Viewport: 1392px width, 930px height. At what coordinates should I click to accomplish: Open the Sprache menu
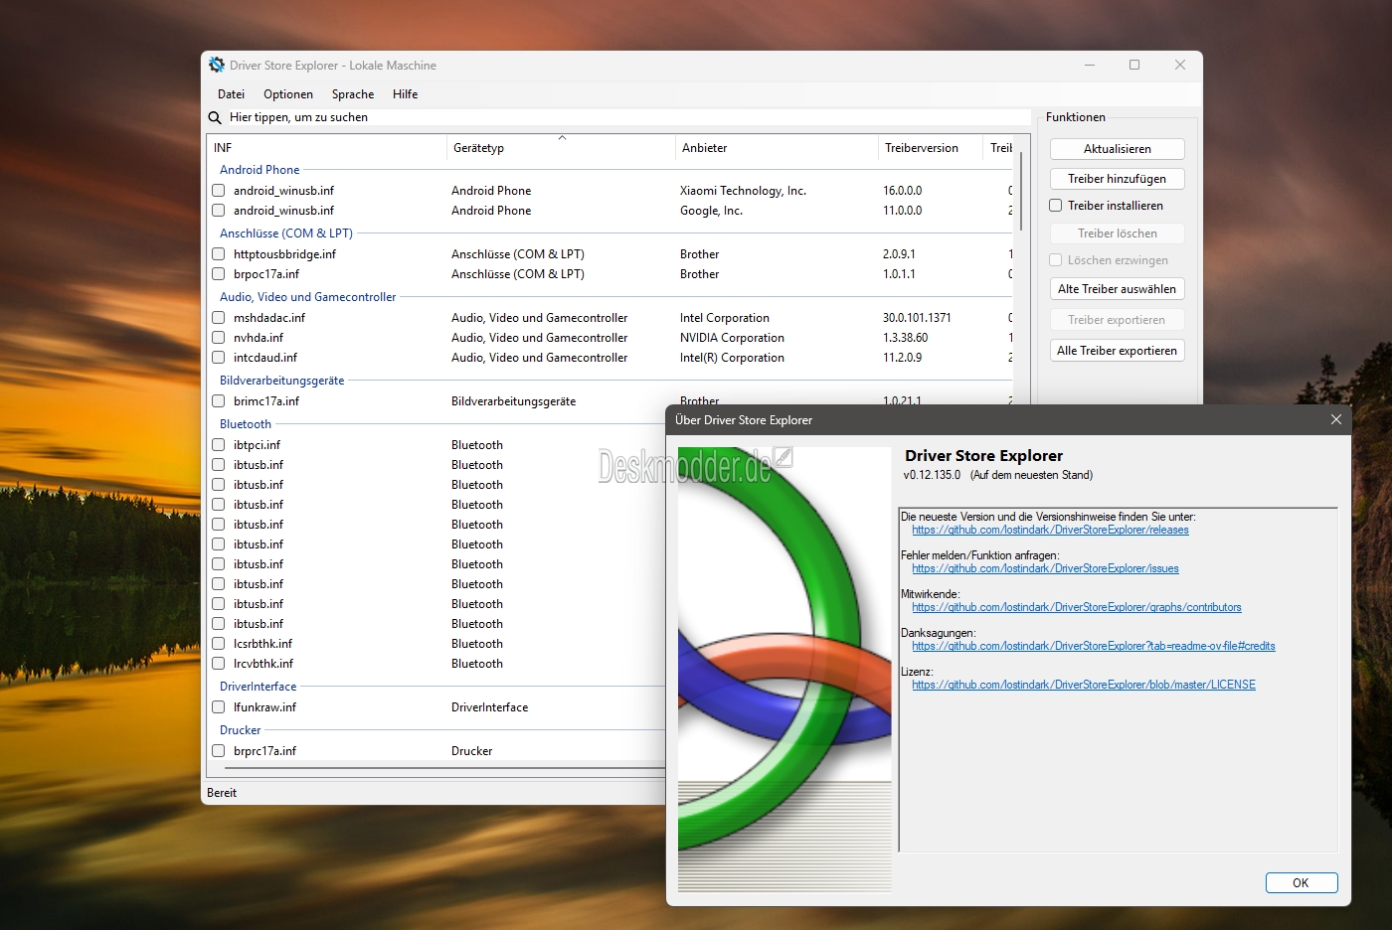(352, 94)
